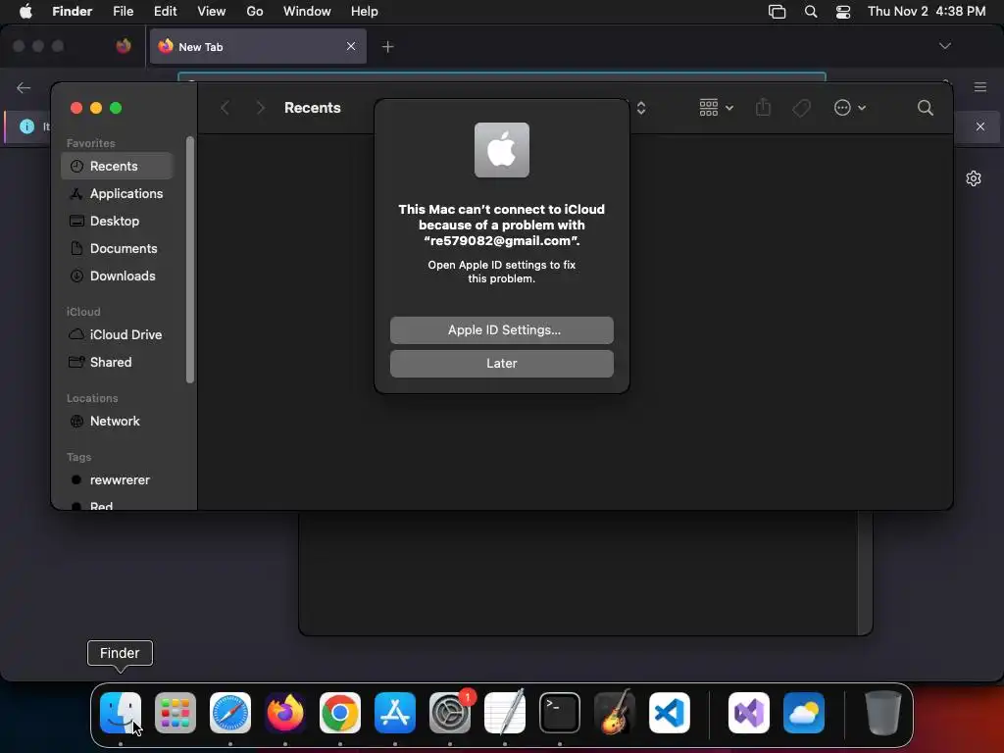The image size is (1004, 753).
Task: Click the Share icon in Finder toolbar
Action: [763, 108]
